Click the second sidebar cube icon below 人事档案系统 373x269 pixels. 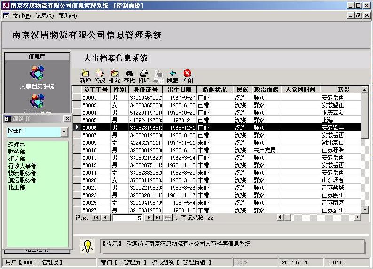click(x=37, y=100)
